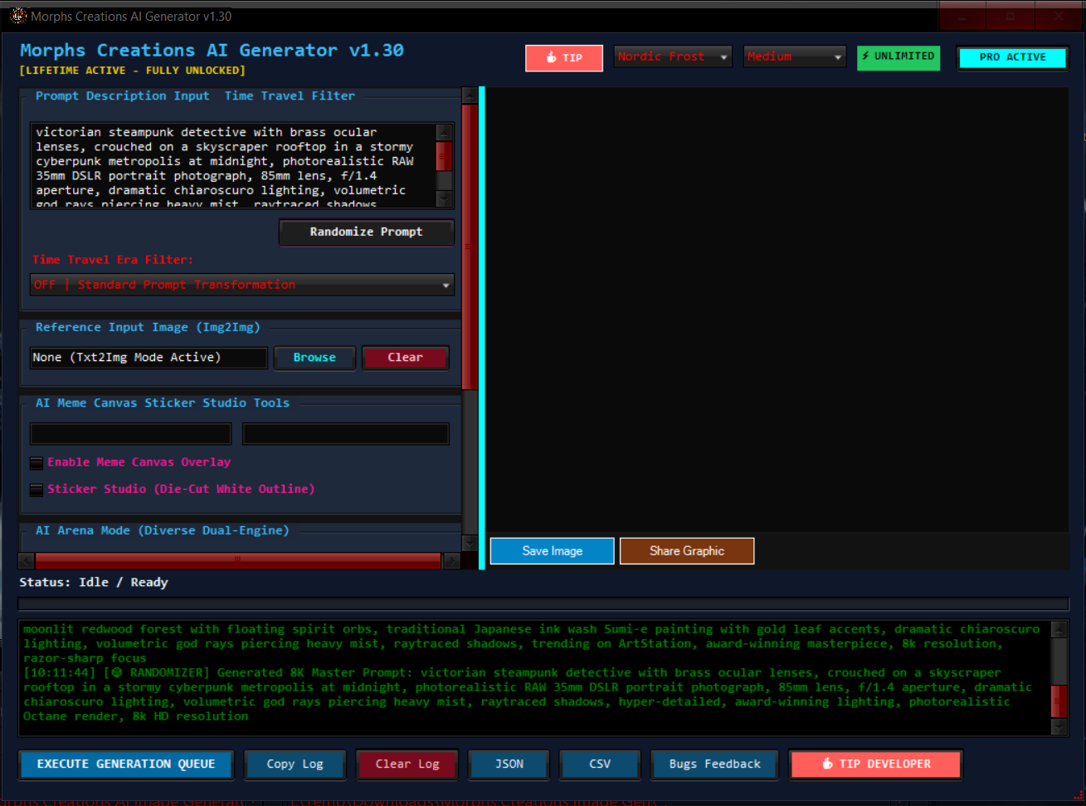Open the Nordic Frost theme dropdown
The image size is (1086, 806).
coord(673,56)
